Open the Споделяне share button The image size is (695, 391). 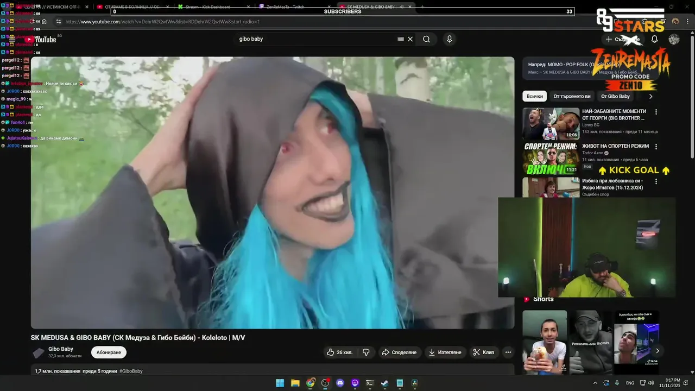tap(399, 352)
